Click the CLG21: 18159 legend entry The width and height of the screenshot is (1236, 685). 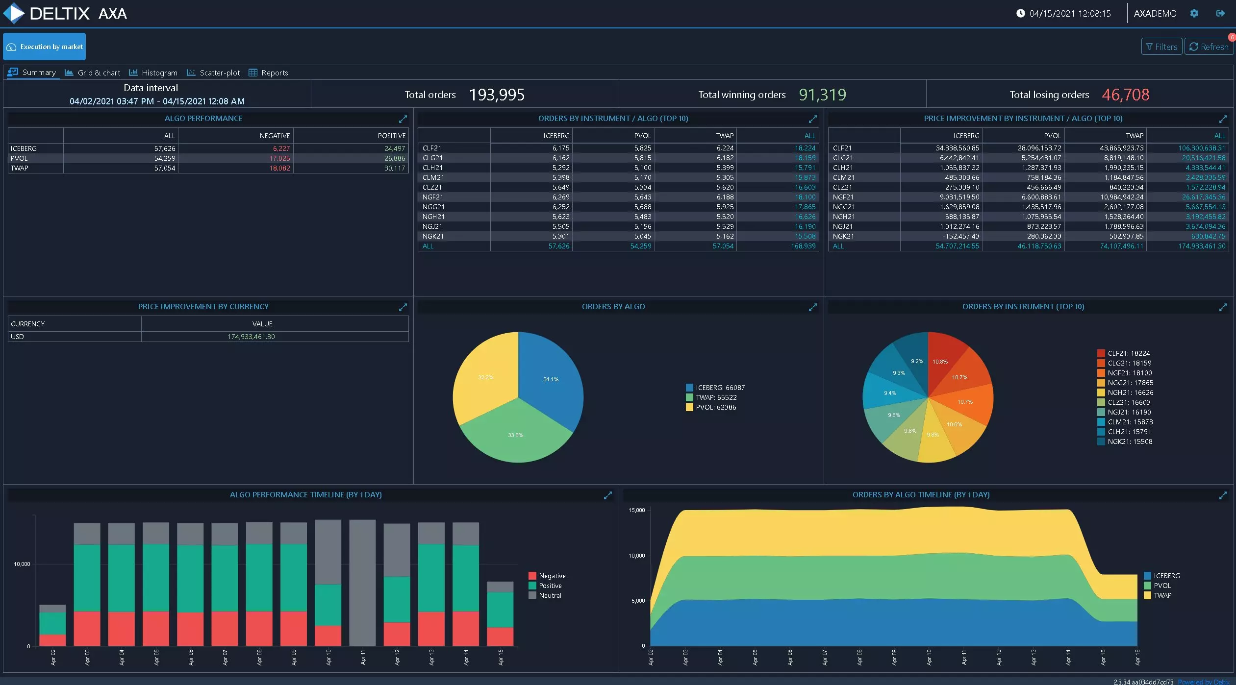click(x=1124, y=363)
